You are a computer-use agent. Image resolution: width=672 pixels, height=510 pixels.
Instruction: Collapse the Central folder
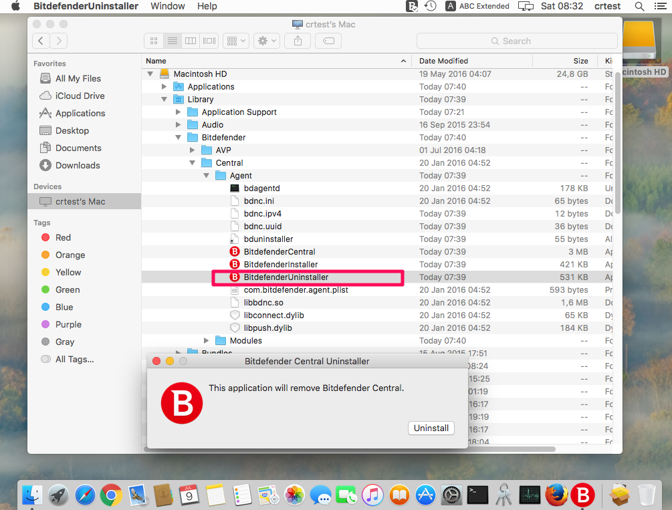(x=193, y=163)
